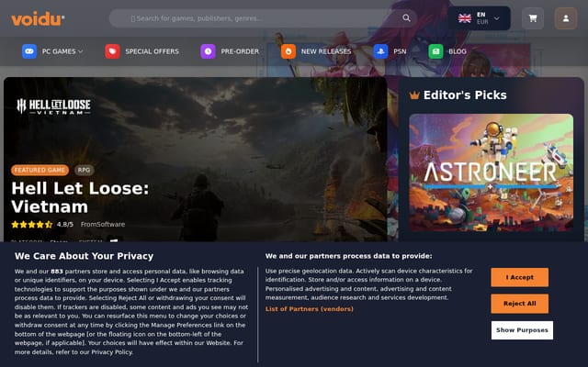Open List of Partners (vendors) link
This screenshot has height=367, width=588.
pyautogui.click(x=310, y=309)
